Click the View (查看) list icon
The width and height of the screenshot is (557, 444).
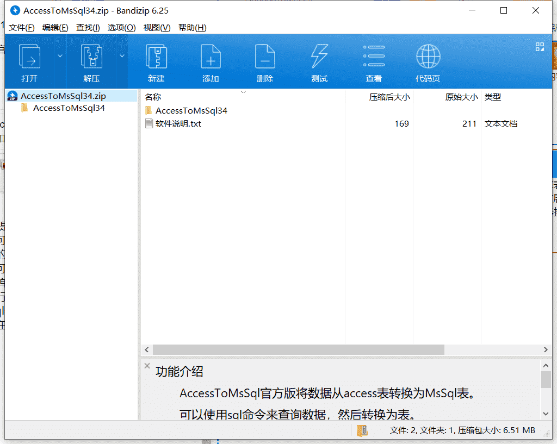point(374,56)
